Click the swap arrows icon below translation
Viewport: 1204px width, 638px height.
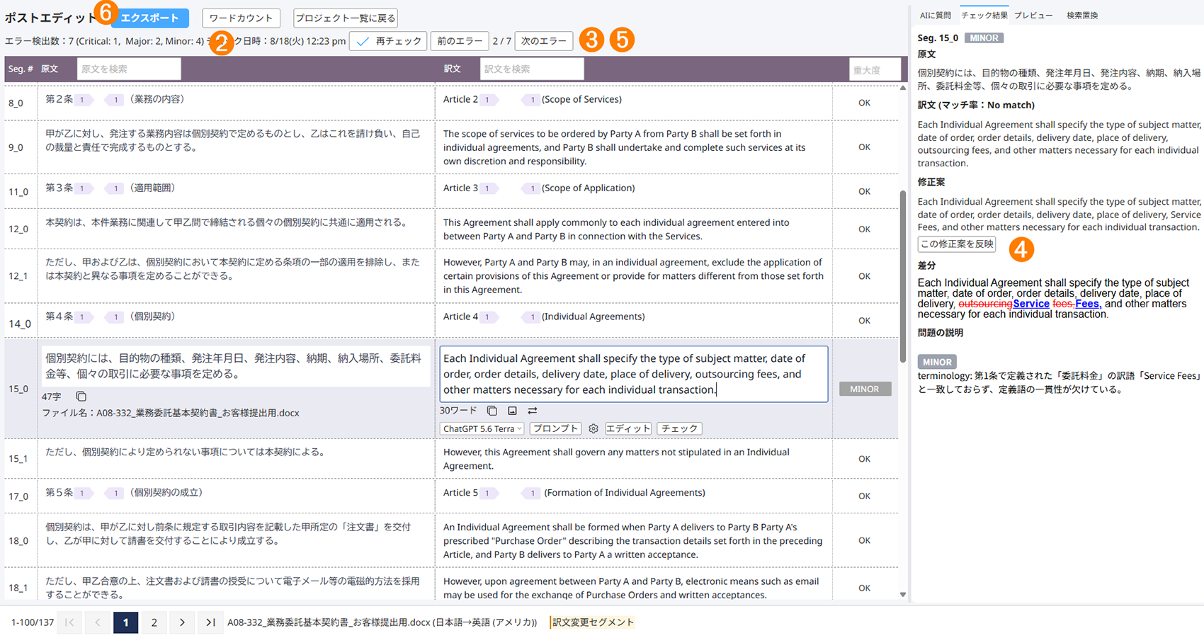[533, 411]
